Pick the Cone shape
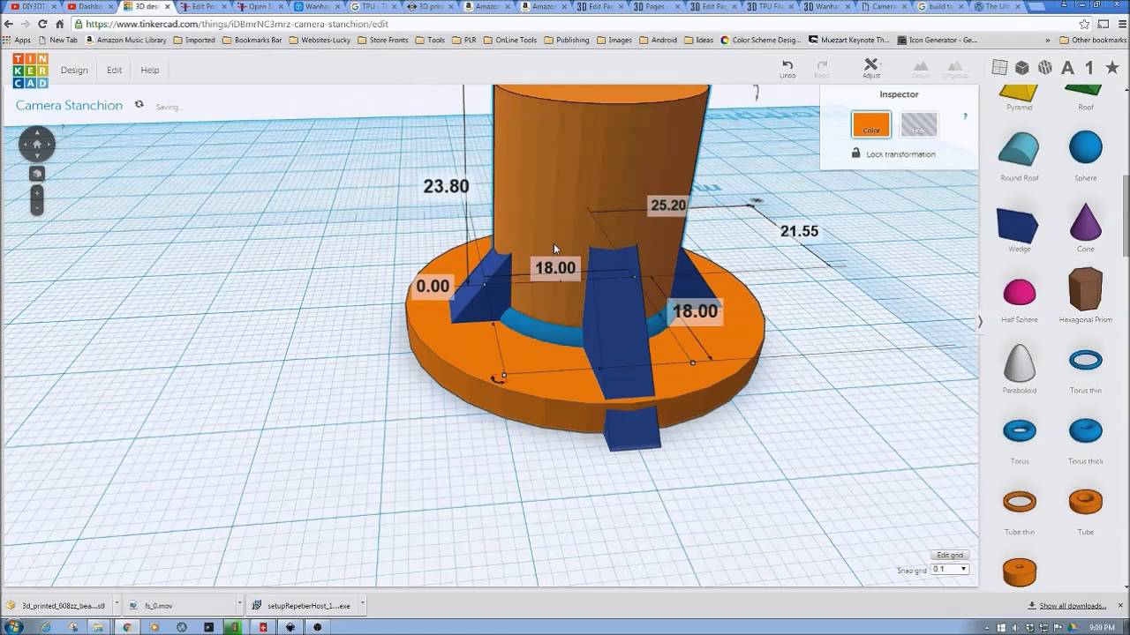 (1086, 221)
